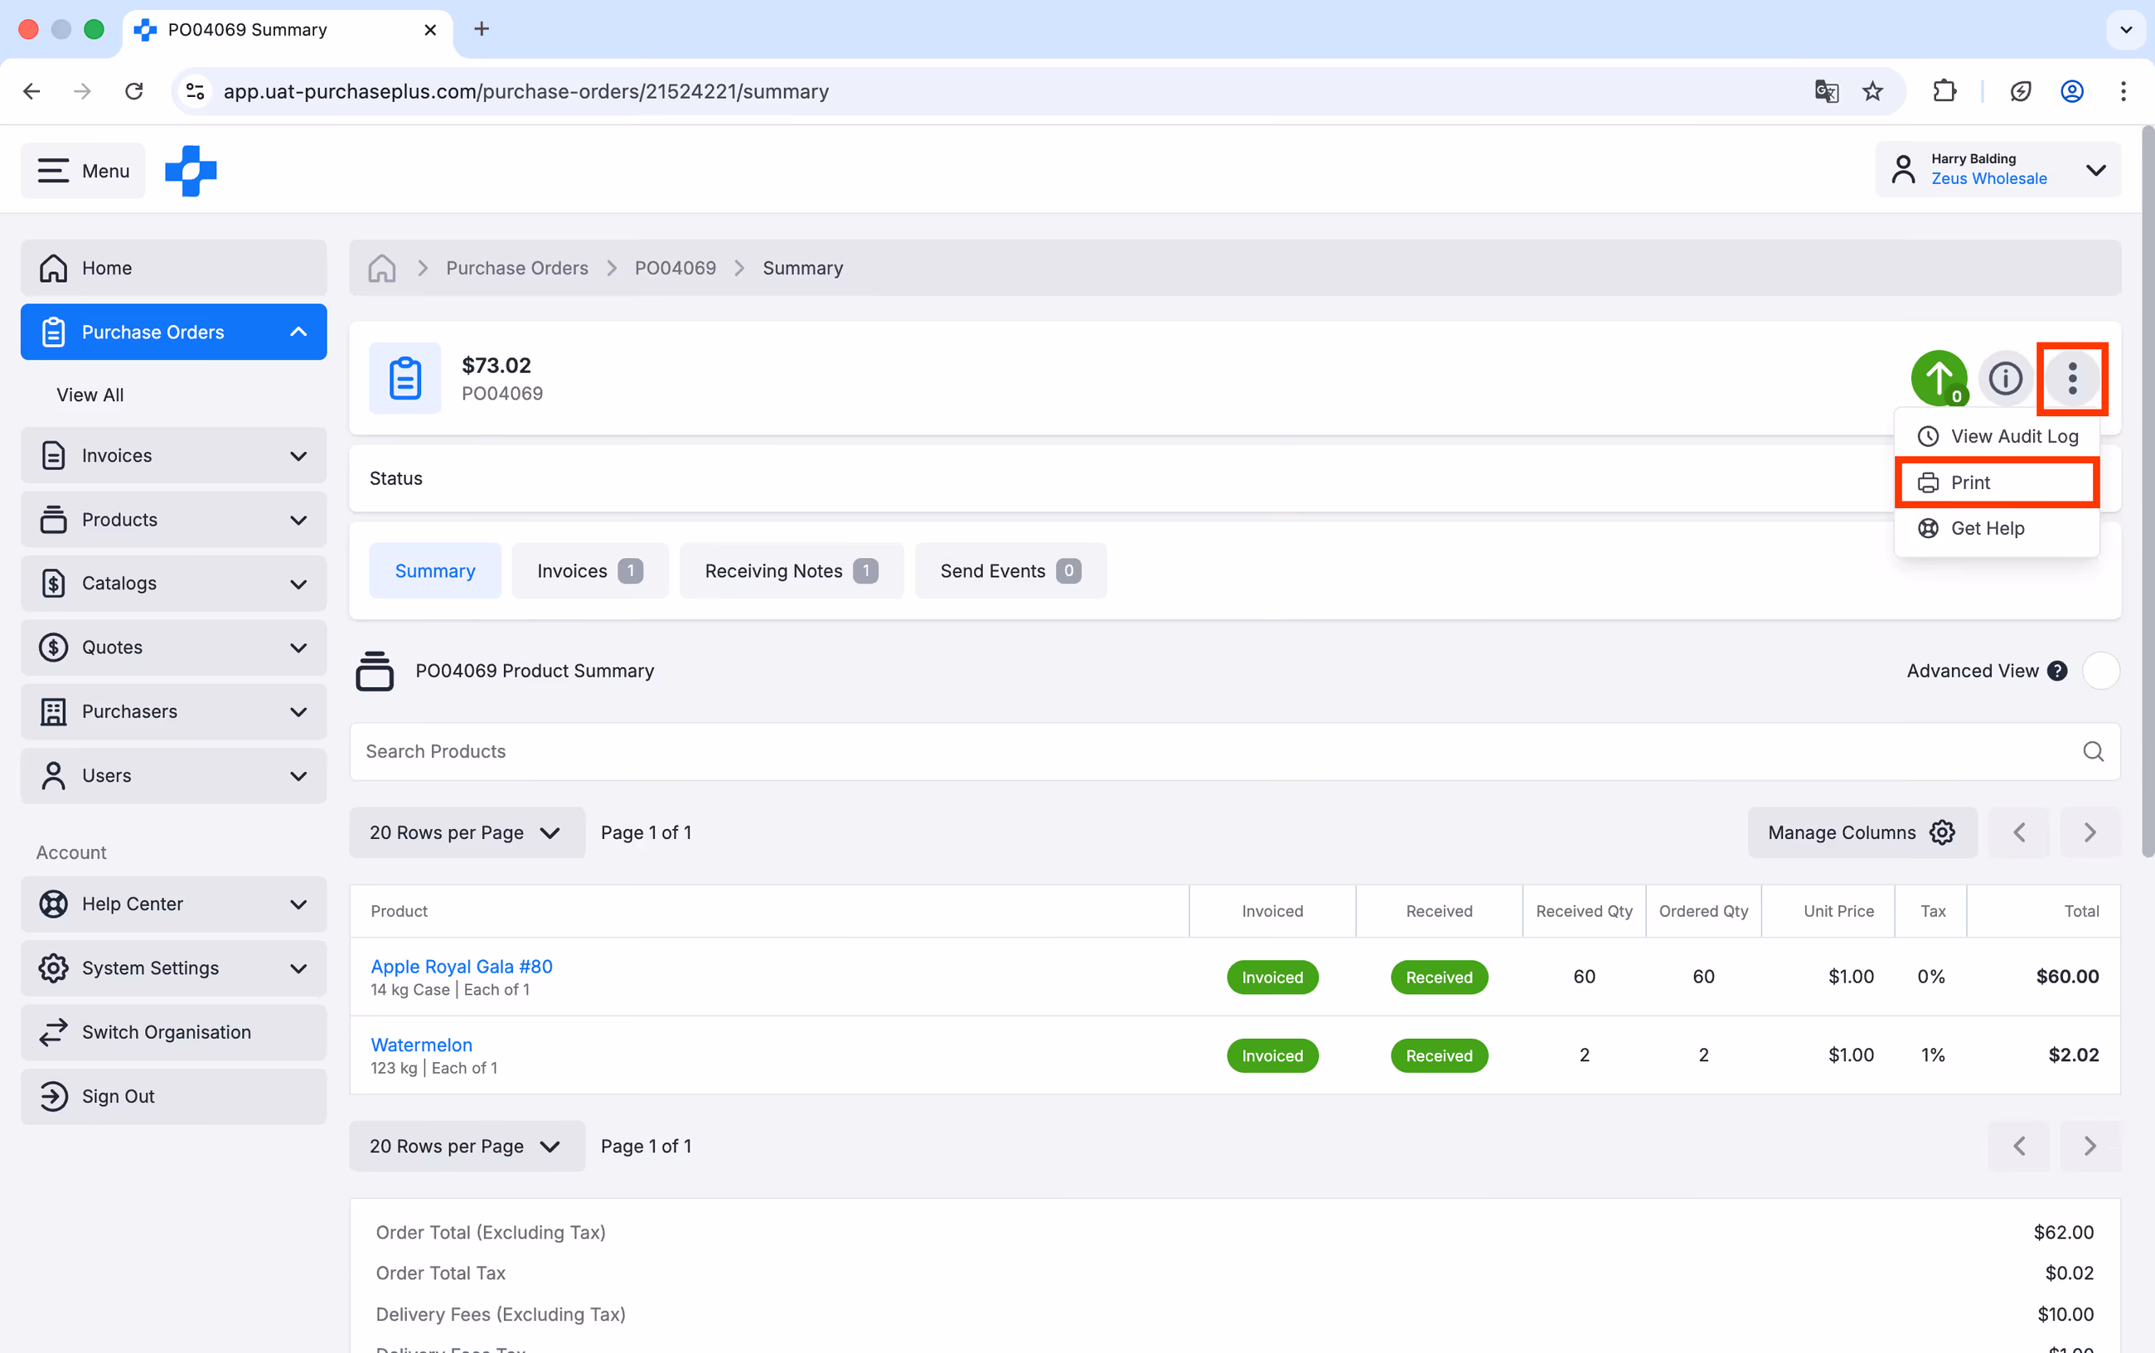Image resolution: width=2155 pixels, height=1353 pixels.
Task: Click the Invoiced badge for Watermelon
Action: pyautogui.click(x=1272, y=1056)
